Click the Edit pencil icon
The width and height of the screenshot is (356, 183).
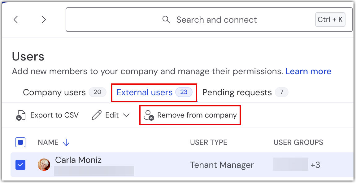(x=97, y=115)
